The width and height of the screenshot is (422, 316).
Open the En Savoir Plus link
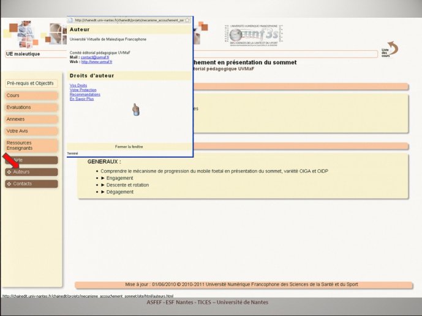81,99
